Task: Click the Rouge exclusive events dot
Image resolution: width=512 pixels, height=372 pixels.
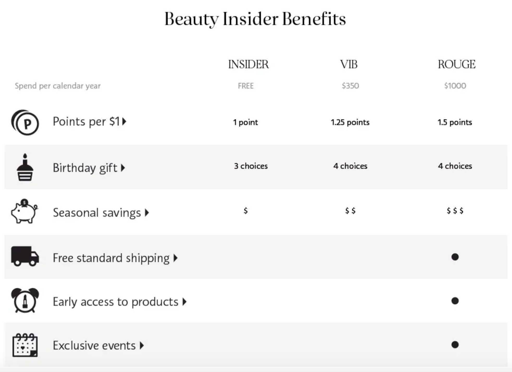Action: click(x=455, y=345)
